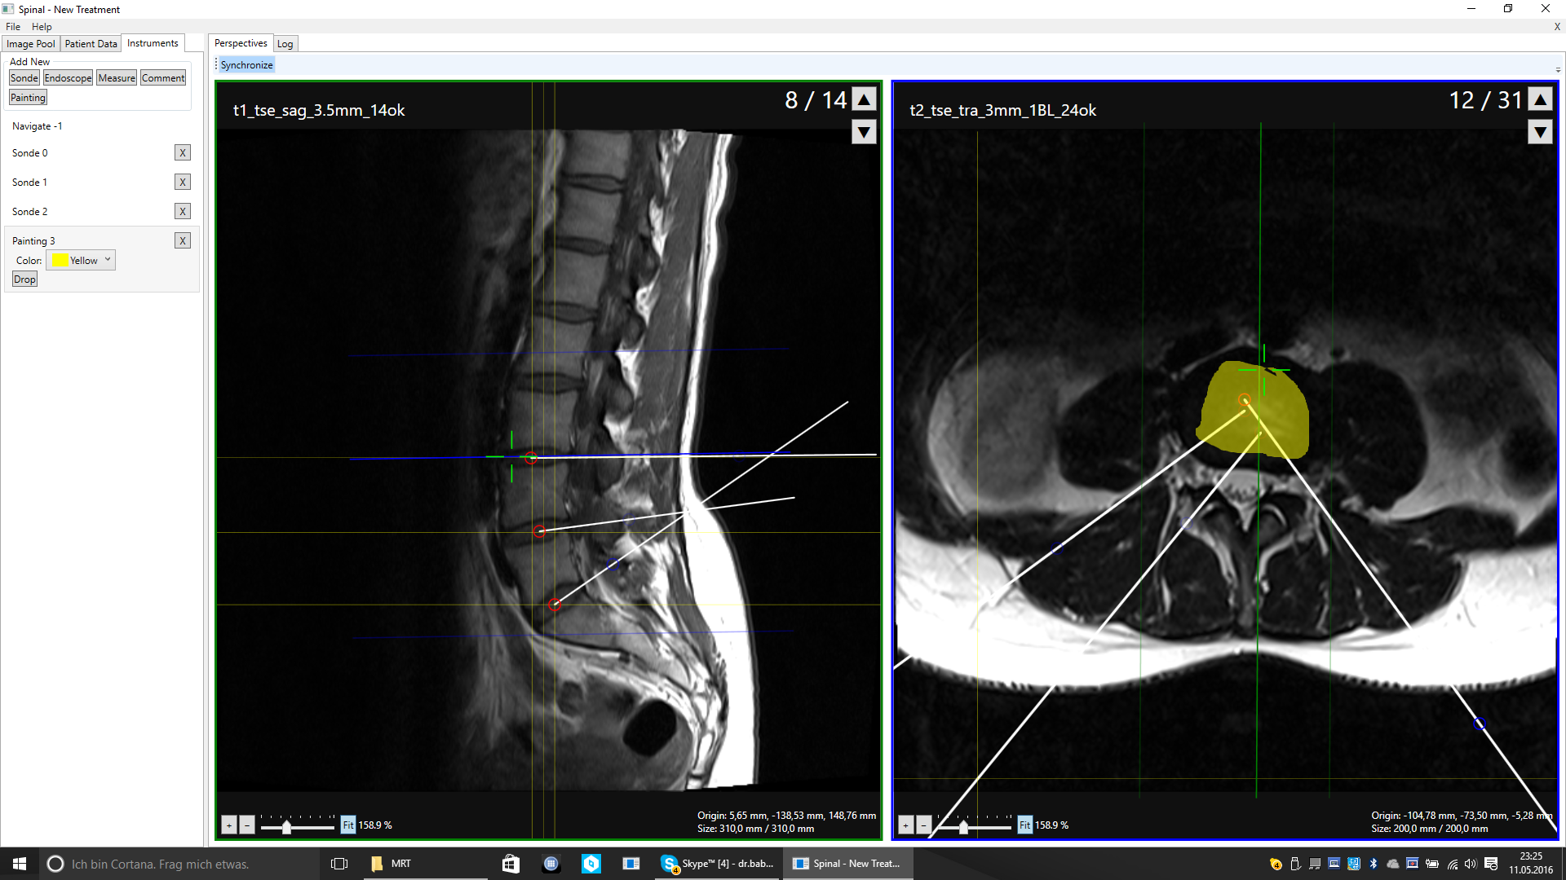Click OneDrive cloud tray icon
This screenshot has height=880, width=1566.
[1393, 864]
